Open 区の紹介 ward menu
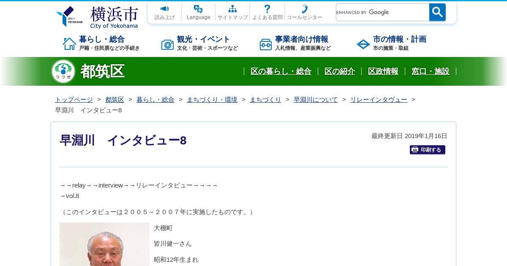507x266 pixels. pyautogui.click(x=339, y=71)
